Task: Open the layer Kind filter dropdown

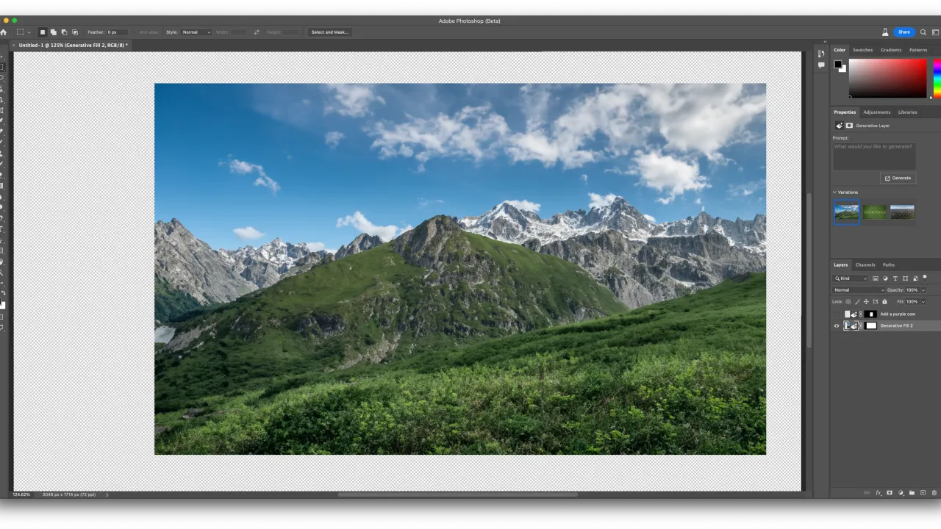Action: click(x=850, y=278)
